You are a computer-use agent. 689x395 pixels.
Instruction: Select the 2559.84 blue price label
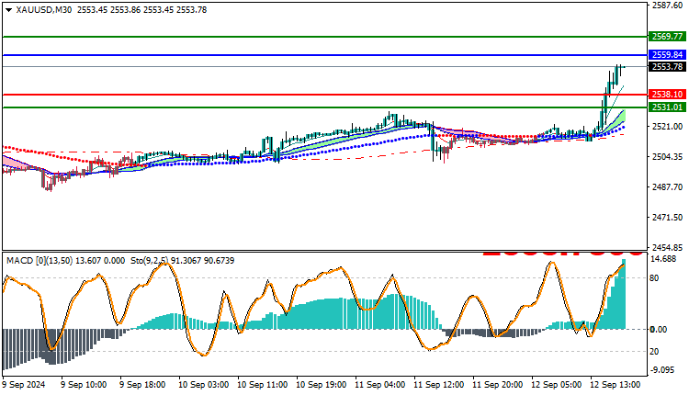coord(667,55)
